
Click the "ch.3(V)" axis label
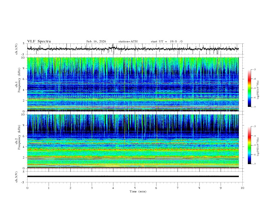17,177
